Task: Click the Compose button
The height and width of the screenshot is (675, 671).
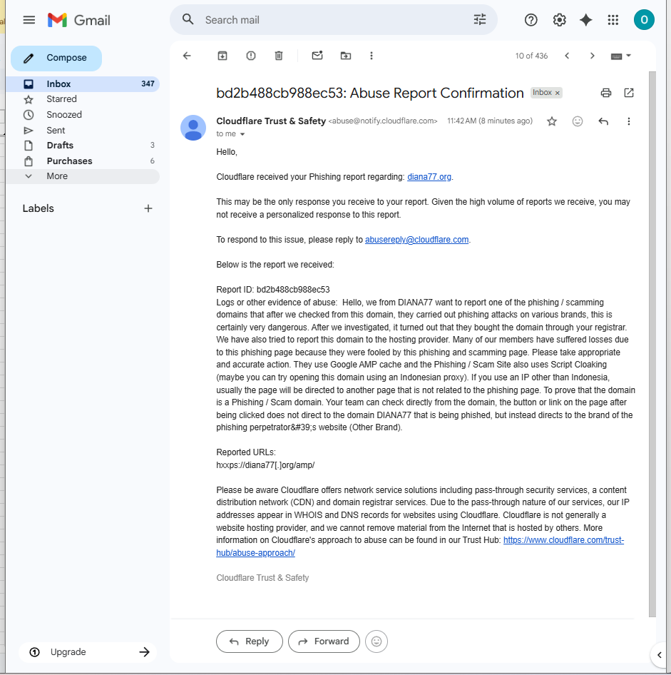Action: tap(56, 58)
